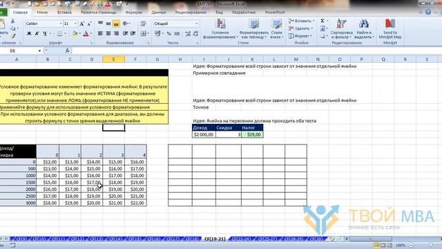442x249 pixels.
Task: Select sheet tab CF(22-24)
Action: pyautogui.click(x=242, y=239)
